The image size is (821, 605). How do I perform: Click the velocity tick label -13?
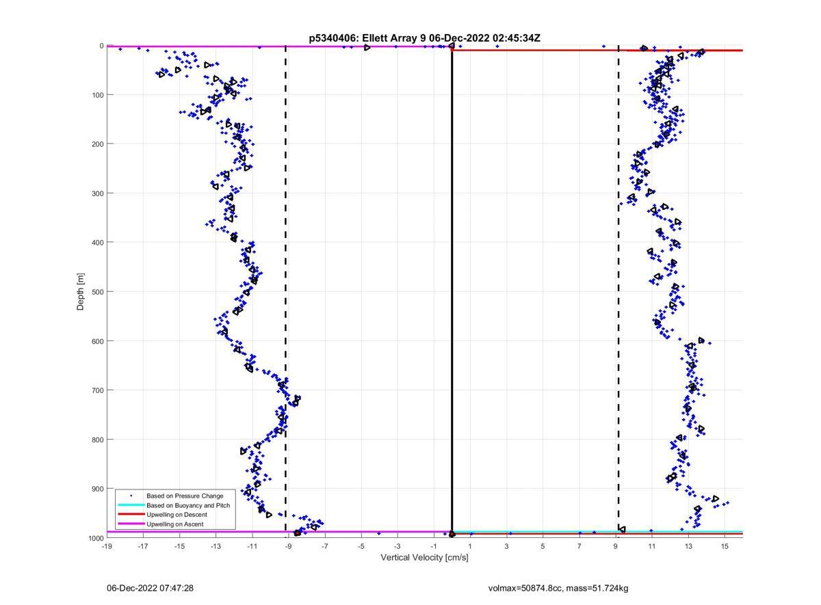coord(216,546)
